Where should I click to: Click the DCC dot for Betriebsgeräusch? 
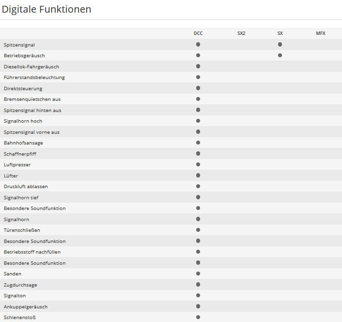pos(198,55)
